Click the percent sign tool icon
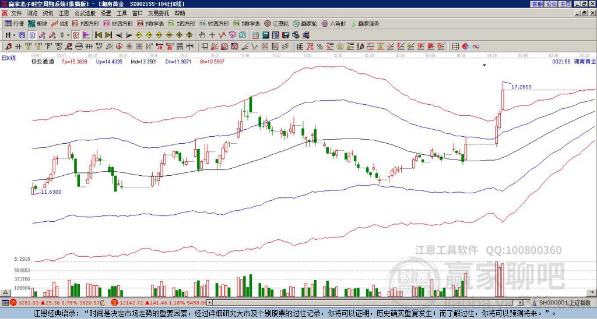The image size is (597, 319). (319, 46)
